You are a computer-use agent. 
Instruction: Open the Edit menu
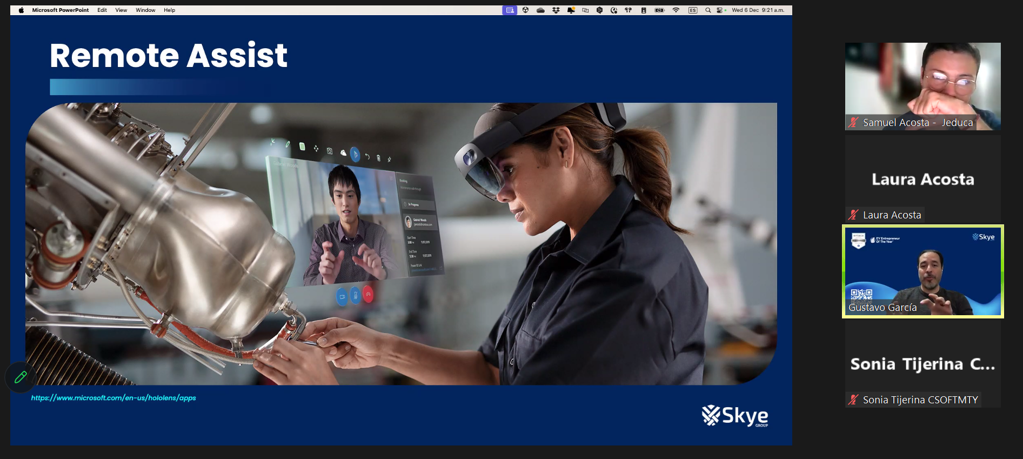point(102,10)
